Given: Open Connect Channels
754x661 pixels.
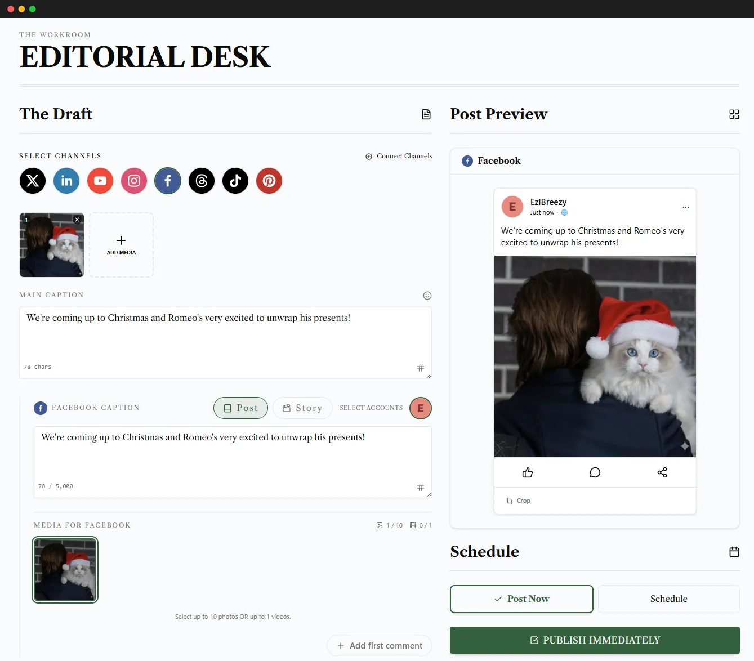Looking at the screenshot, I should [399, 156].
